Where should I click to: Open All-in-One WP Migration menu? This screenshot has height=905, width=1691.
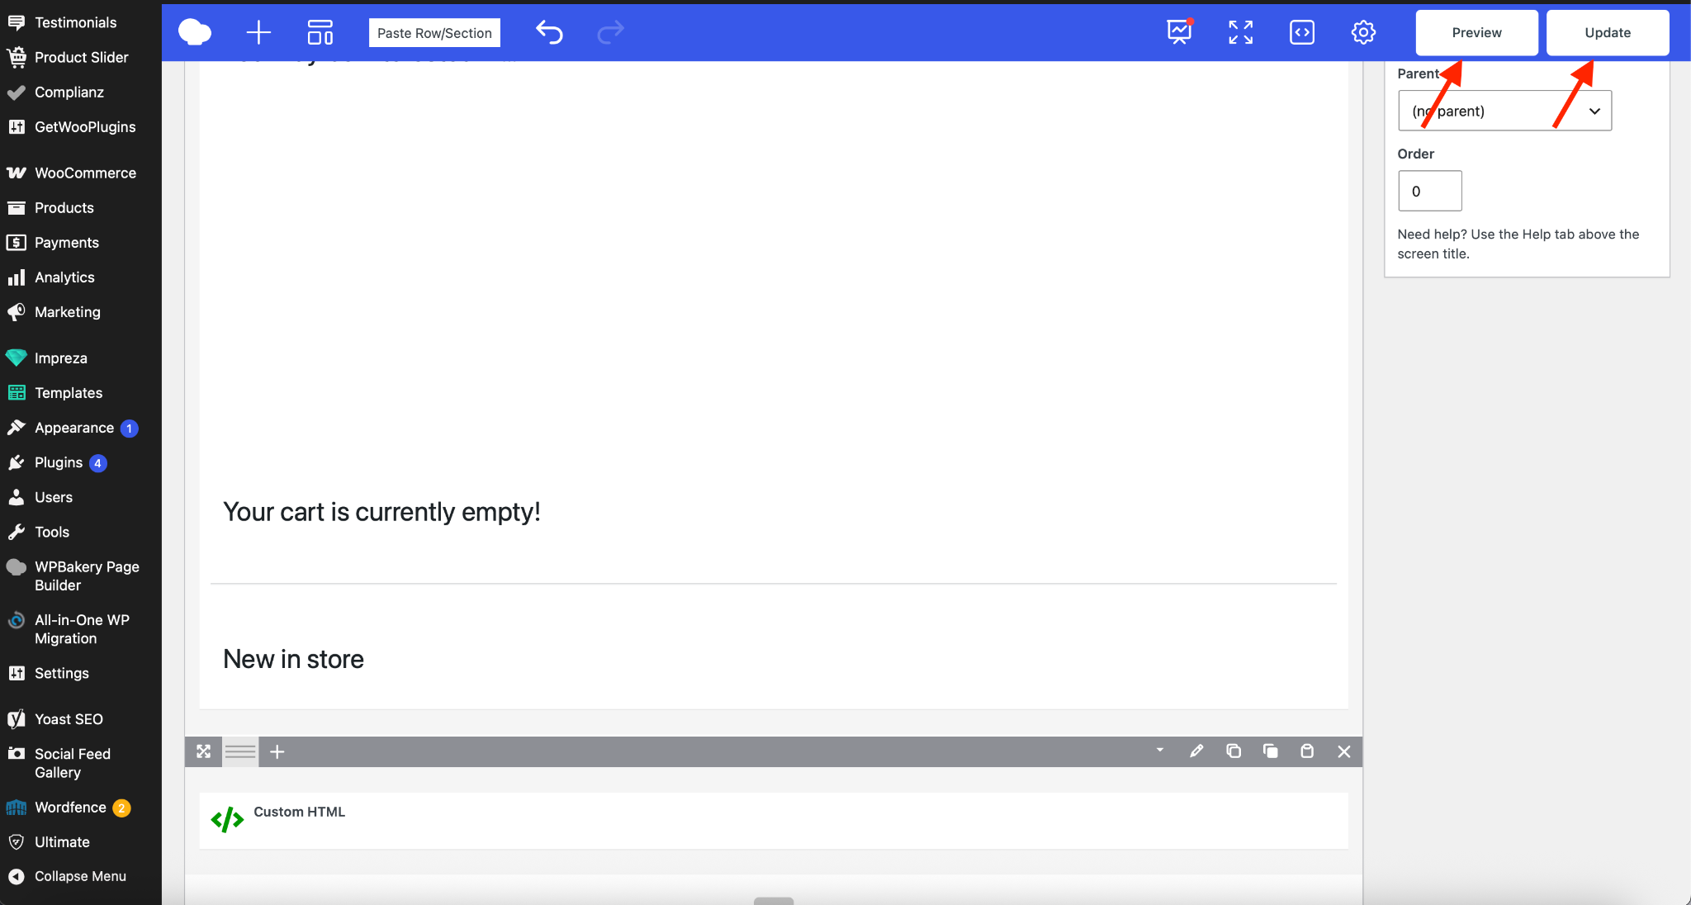pyautogui.click(x=81, y=628)
